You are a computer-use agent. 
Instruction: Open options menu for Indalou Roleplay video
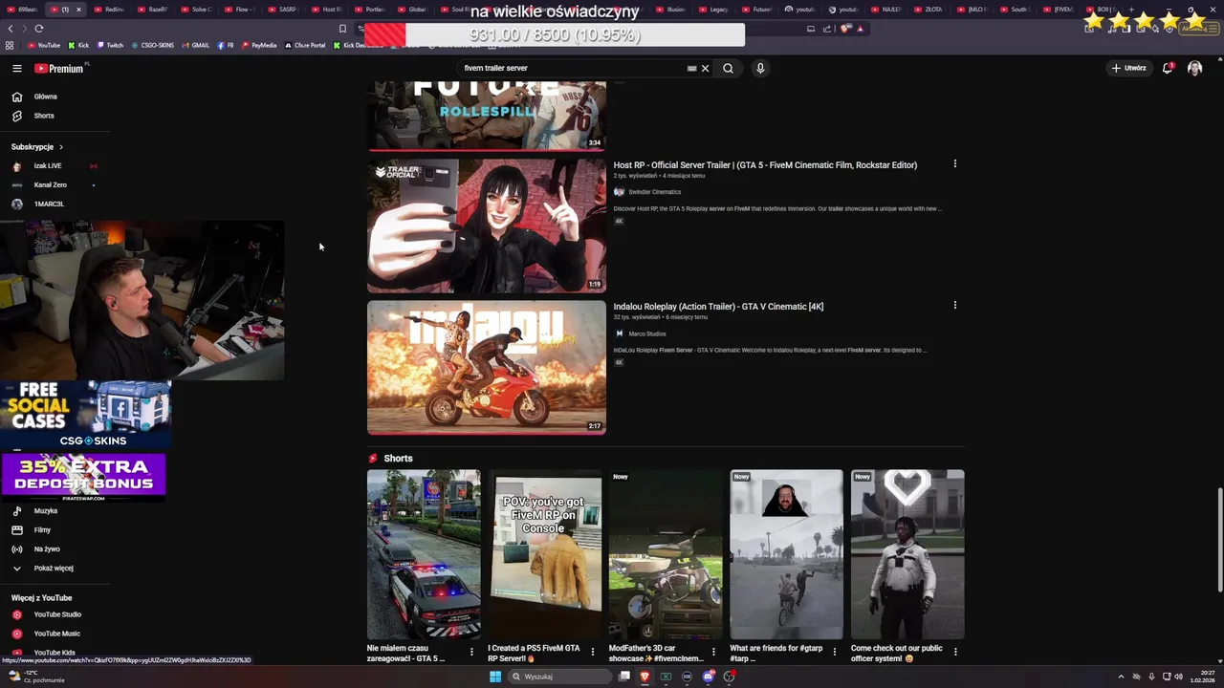click(x=954, y=306)
